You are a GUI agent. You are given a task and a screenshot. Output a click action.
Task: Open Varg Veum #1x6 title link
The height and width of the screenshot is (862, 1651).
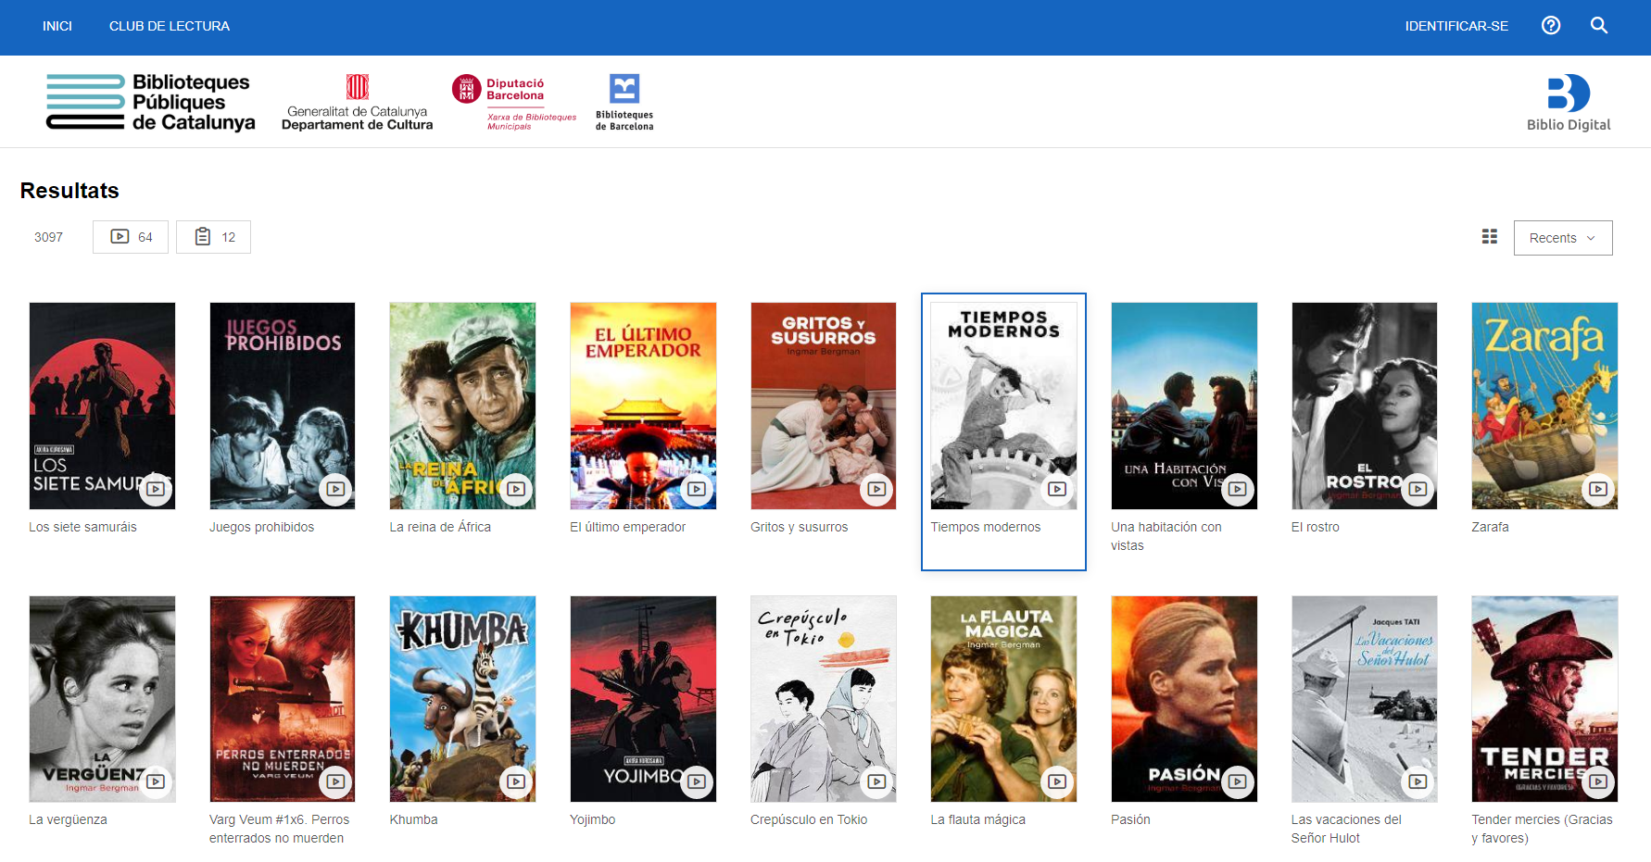[x=279, y=829]
